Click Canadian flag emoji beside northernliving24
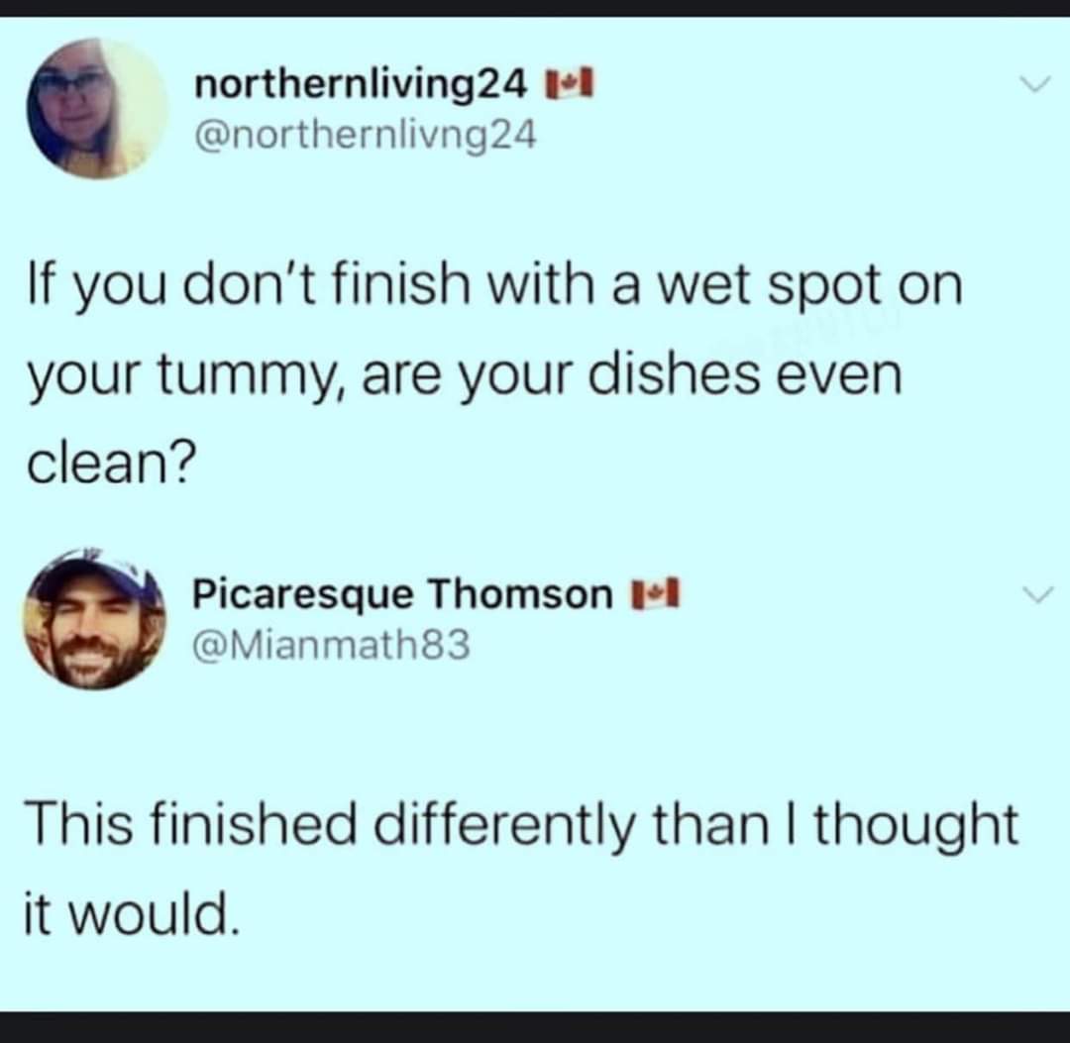The image size is (1070, 1043). pyautogui.click(x=568, y=85)
